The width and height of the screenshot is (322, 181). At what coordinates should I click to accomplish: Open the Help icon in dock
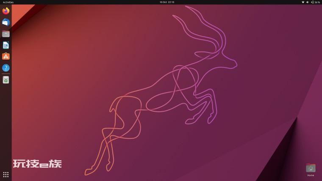(6, 68)
